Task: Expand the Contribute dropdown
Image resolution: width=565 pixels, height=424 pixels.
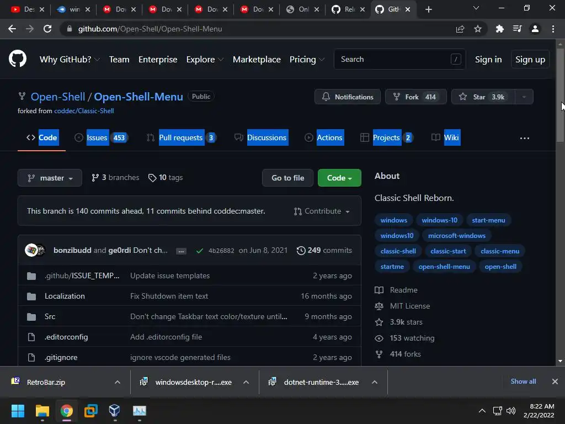Action: (x=322, y=211)
